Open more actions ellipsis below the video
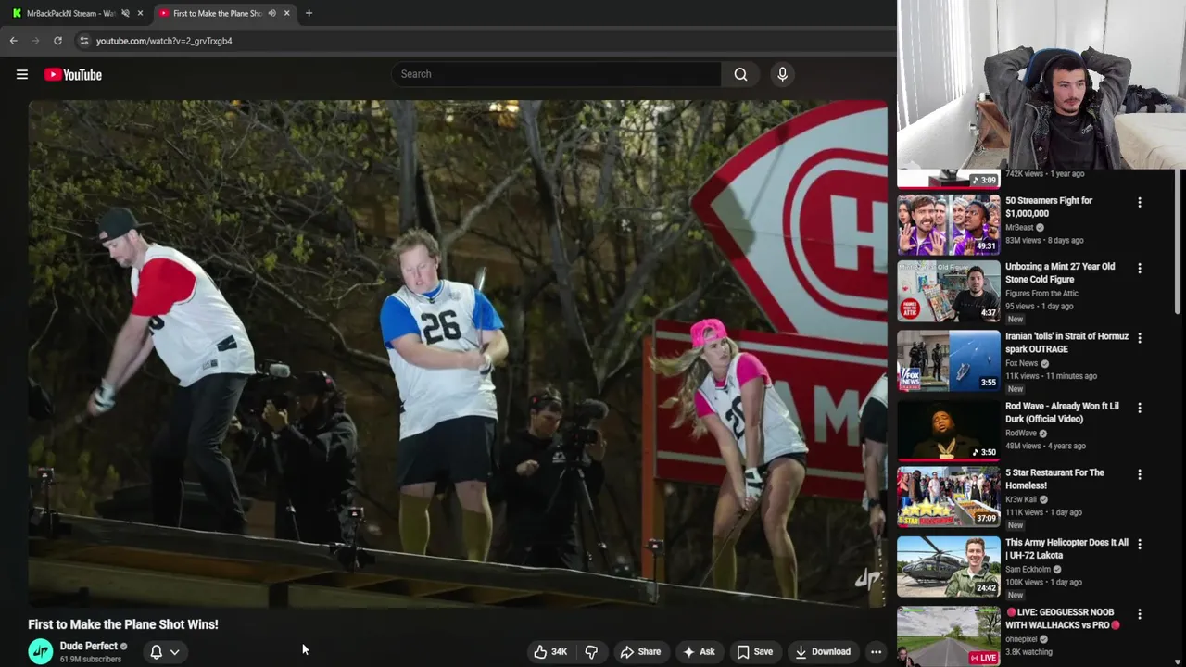This screenshot has width=1186, height=667. tap(876, 652)
